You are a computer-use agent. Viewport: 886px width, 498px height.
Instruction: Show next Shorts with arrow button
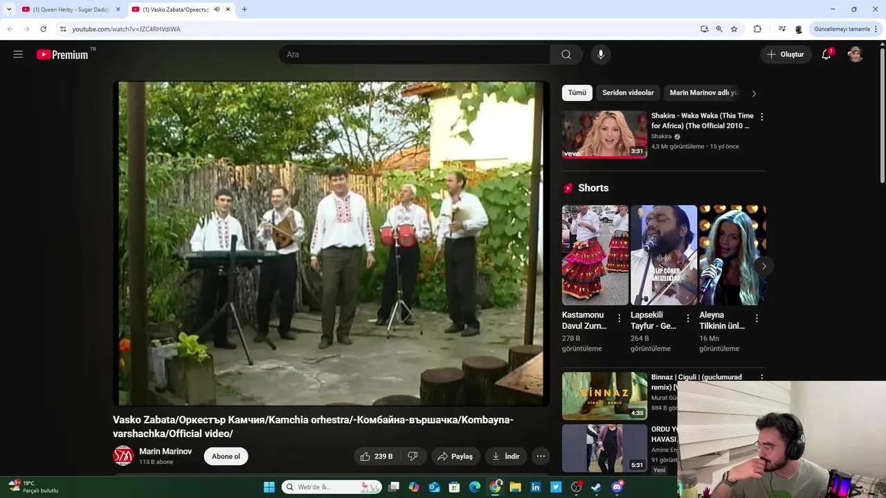click(x=763, y=266)
